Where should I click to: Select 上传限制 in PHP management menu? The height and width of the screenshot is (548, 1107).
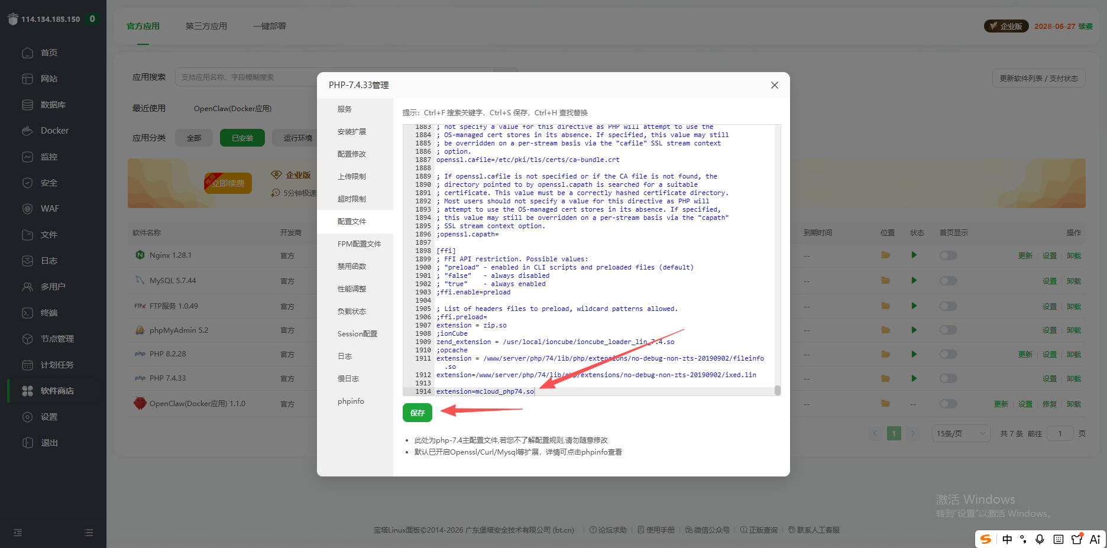(x=355, y=177)
